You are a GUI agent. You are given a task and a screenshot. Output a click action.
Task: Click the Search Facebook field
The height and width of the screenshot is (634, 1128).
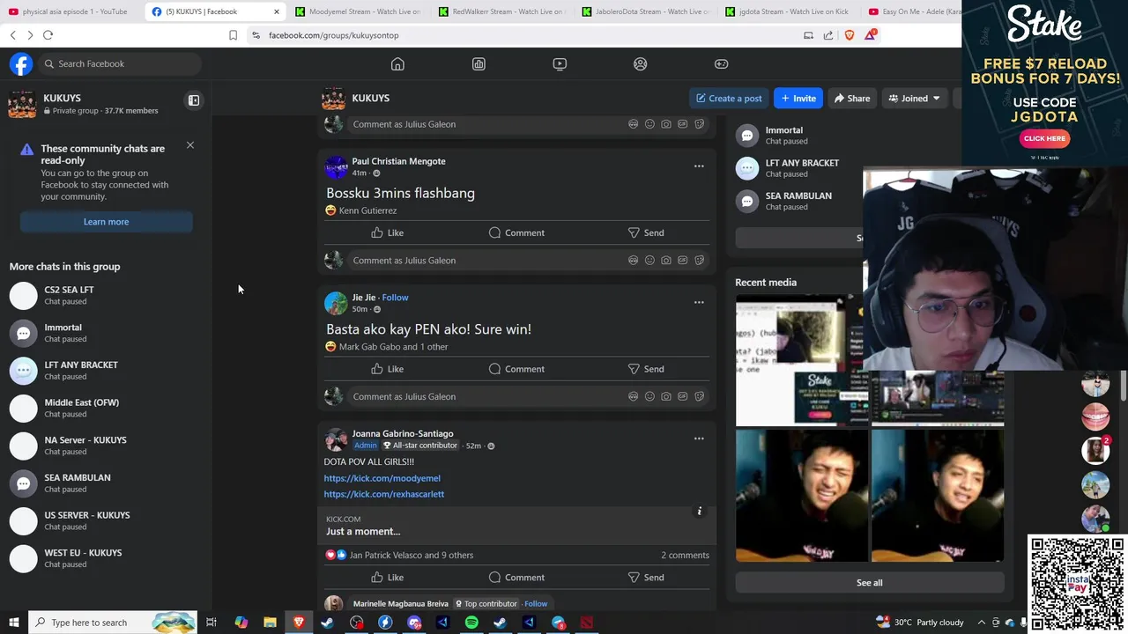[x=120, y=63]
